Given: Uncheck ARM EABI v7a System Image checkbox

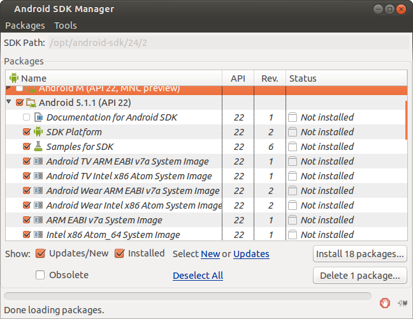Looking at the screenshot, I should [x=27, y=219].
